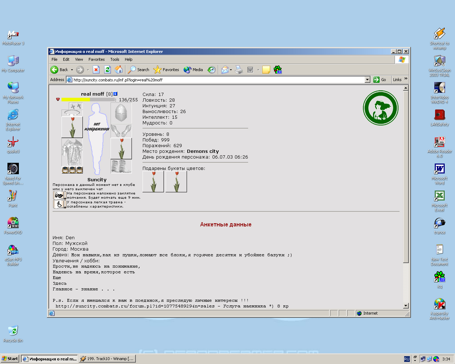Open the Back button history dropdown
Screen dimensions: 455x364
(72, 70)
